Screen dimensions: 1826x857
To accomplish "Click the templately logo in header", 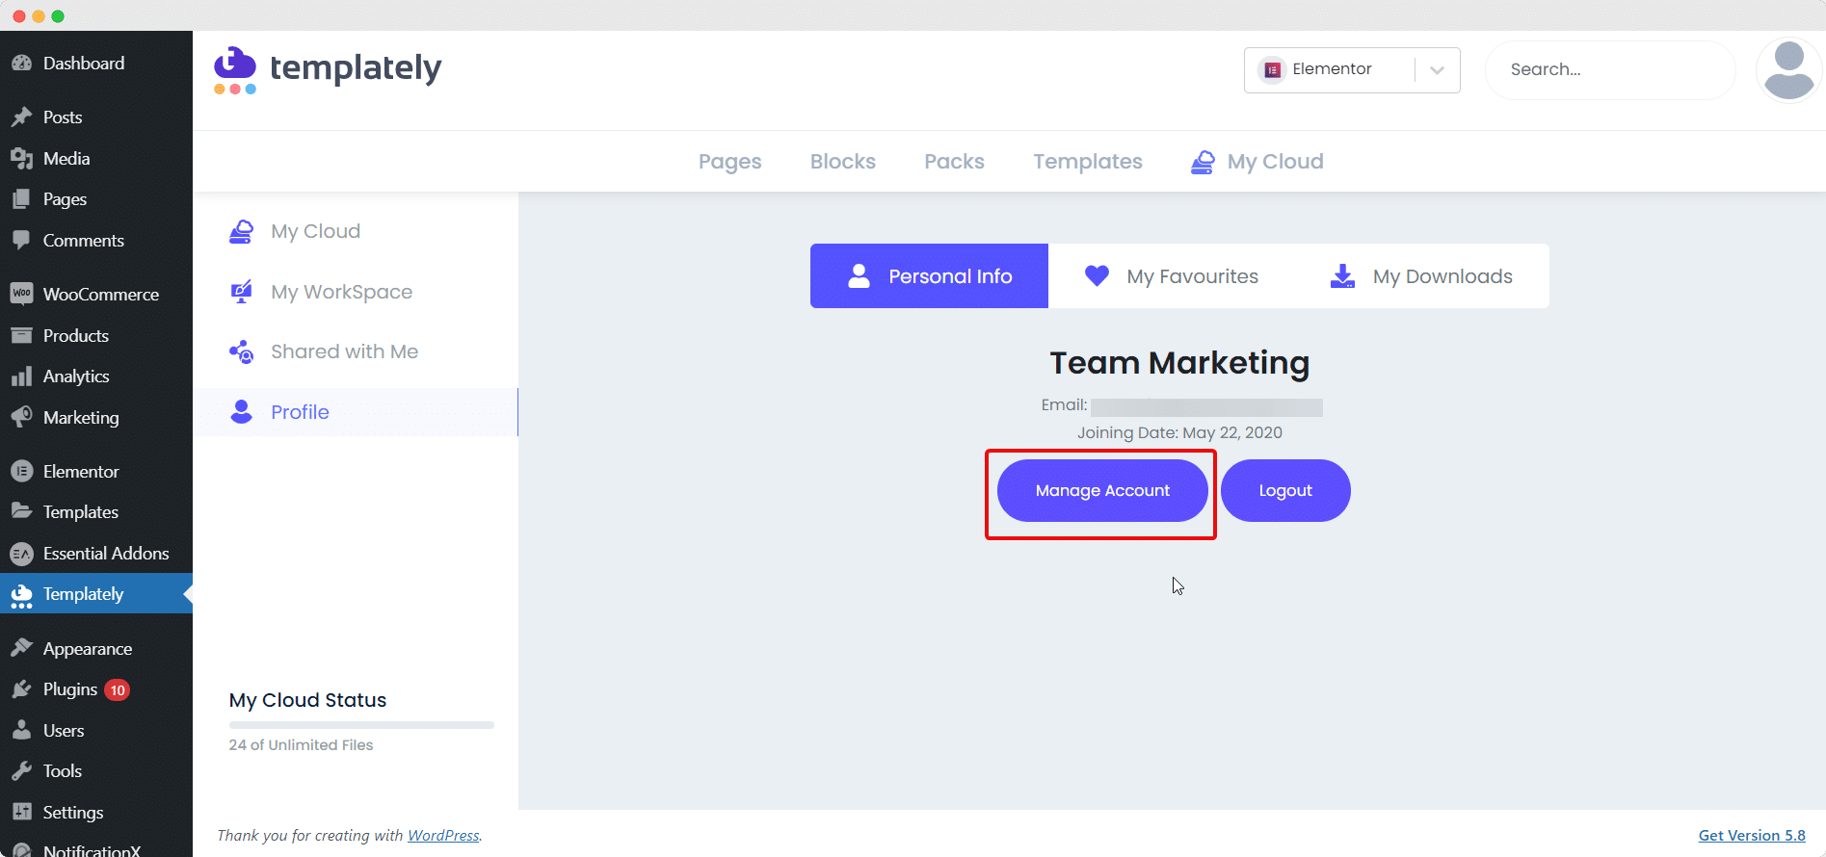I will tap(328, 69).
